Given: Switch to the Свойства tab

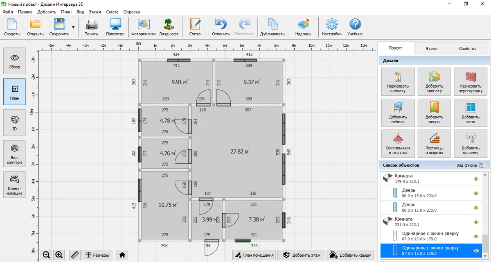Looking at the screenshot, I should click(467, 48).
